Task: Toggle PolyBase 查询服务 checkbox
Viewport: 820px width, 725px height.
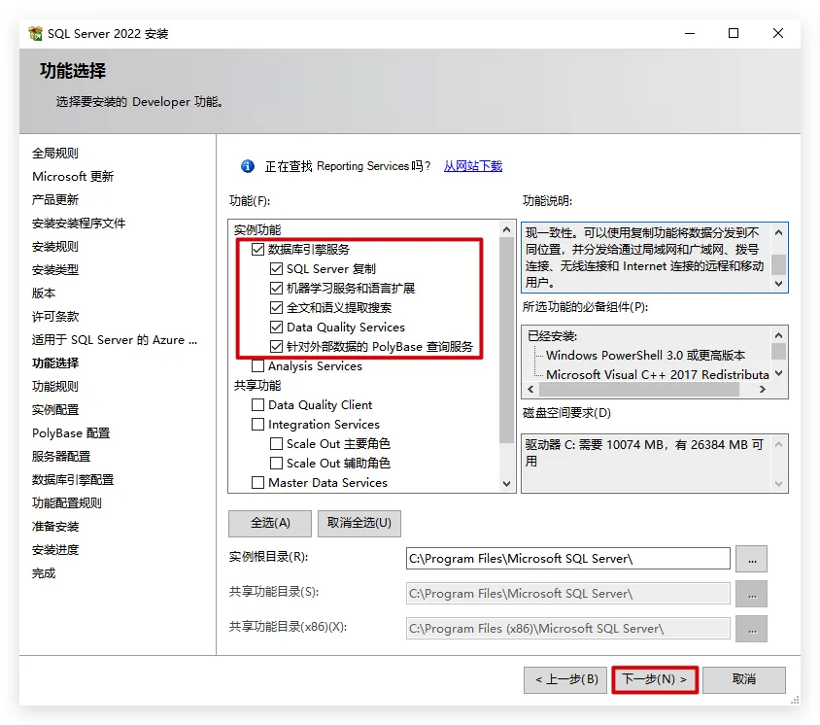Action: [x=276, y=346]
